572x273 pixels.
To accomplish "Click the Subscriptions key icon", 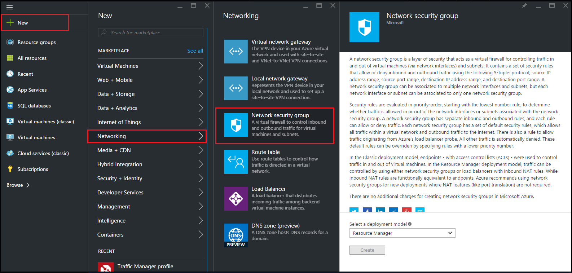I will point(10,169).
